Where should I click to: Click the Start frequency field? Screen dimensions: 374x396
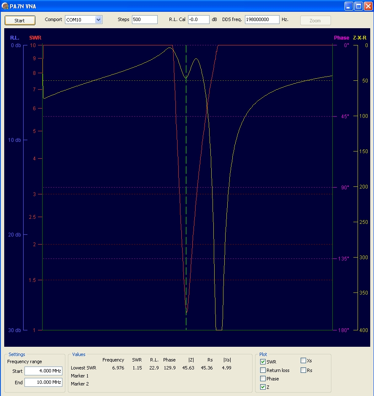point(43,371)
